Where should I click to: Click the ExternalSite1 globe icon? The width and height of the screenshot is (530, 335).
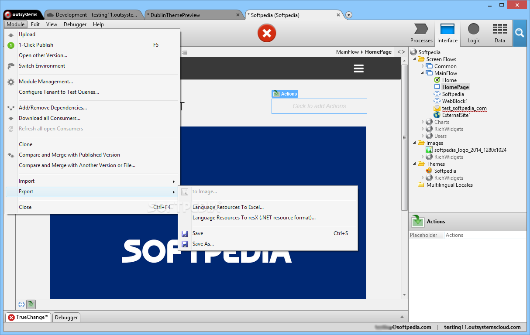(437, 115)
